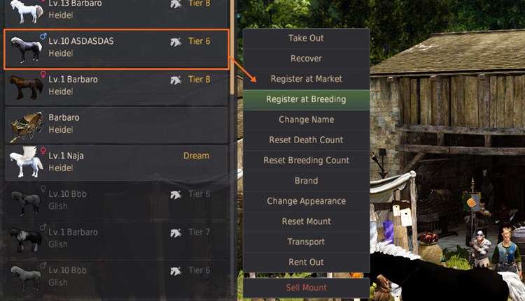Click Reset Breeding Count
Screen dimensions: 525x301
[306, 161]
